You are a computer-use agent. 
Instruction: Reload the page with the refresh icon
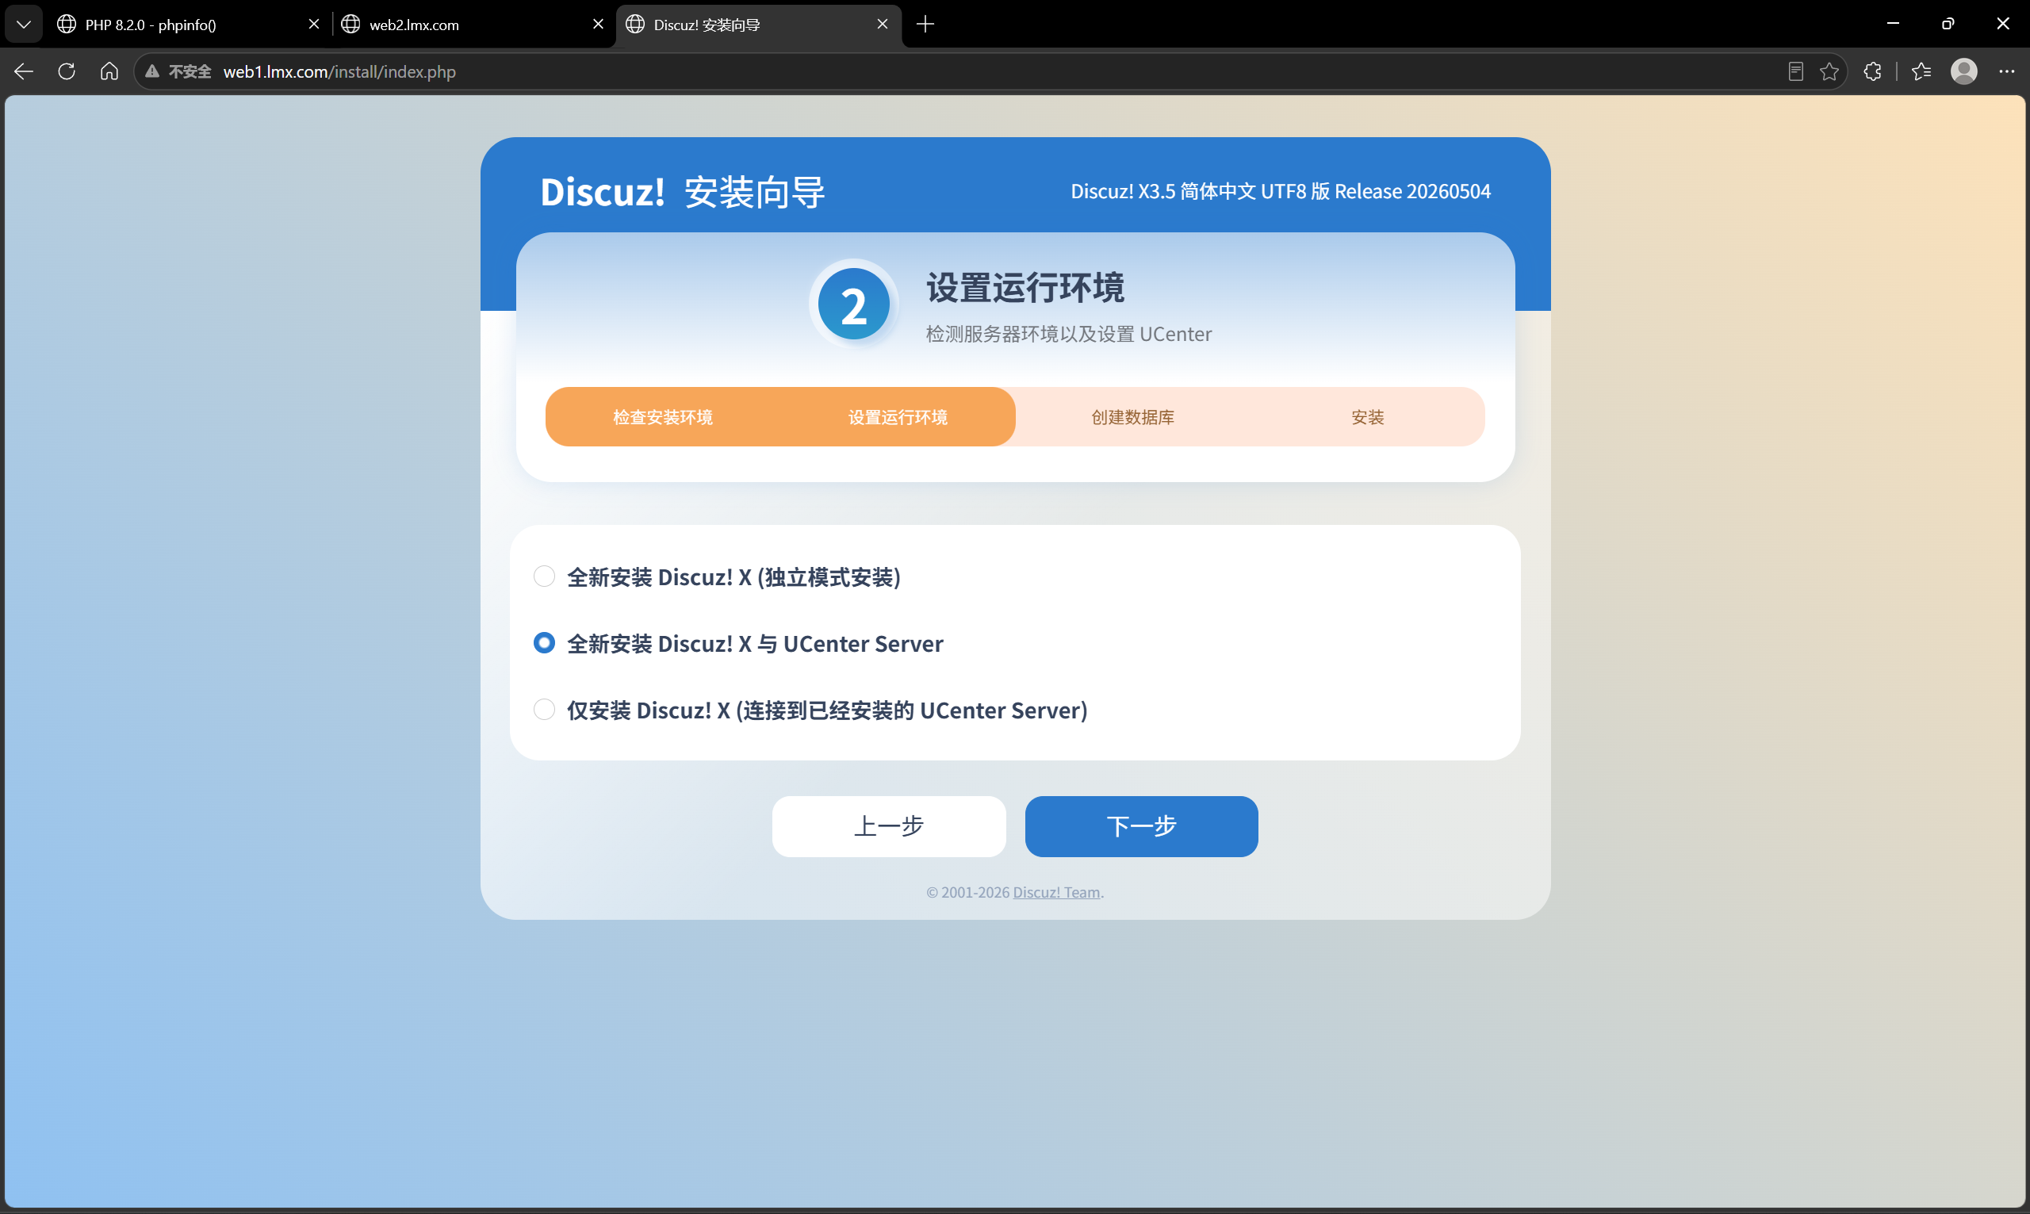67,71
